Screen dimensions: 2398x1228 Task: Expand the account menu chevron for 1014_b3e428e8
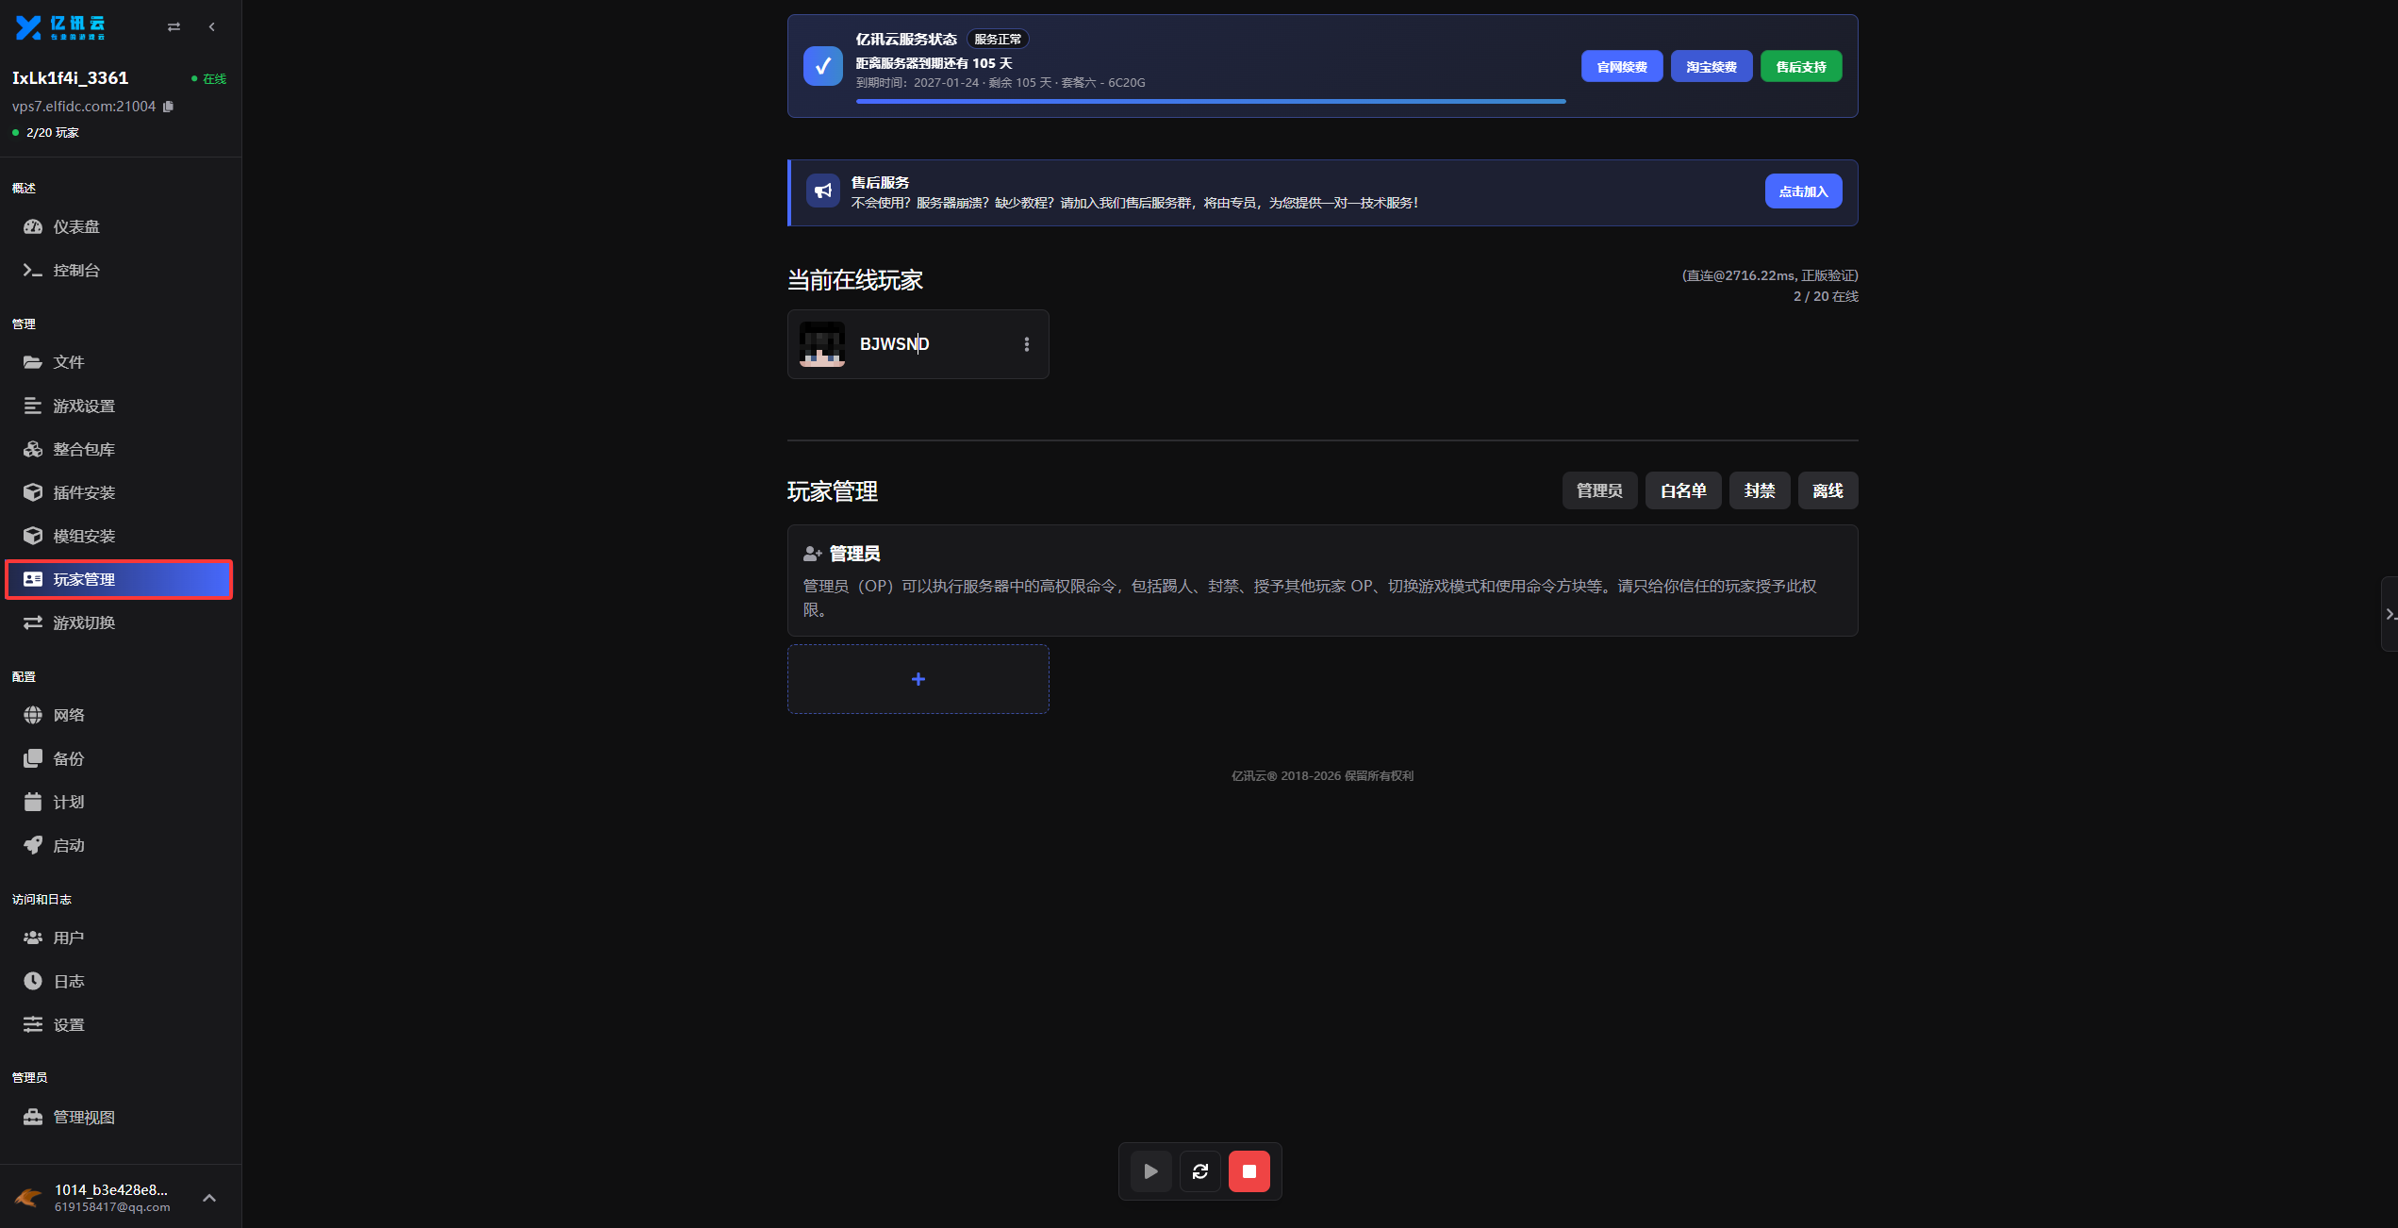[x=209, y=1198]
